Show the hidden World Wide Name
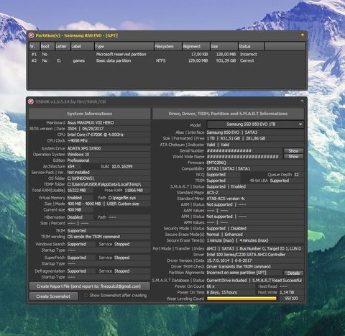This screenshot has height=336, width=345. [x=293, y=157]
